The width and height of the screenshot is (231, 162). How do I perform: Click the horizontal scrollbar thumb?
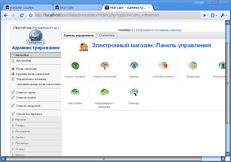(x=104, y=159)
